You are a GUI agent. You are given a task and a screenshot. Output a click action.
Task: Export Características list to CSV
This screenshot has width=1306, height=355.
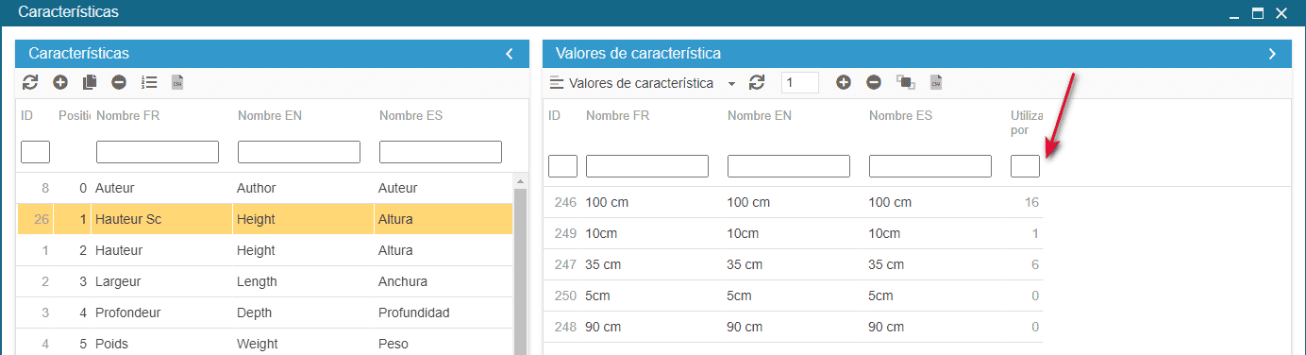(177, 82)
